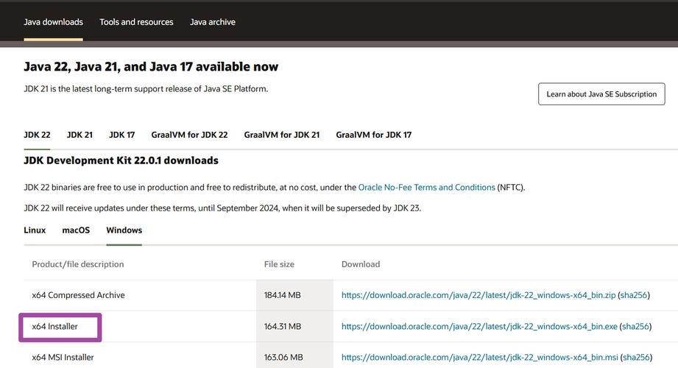Open sha256 checksum for the zip file
678x368 pixels.
click(x=633, y=295)
